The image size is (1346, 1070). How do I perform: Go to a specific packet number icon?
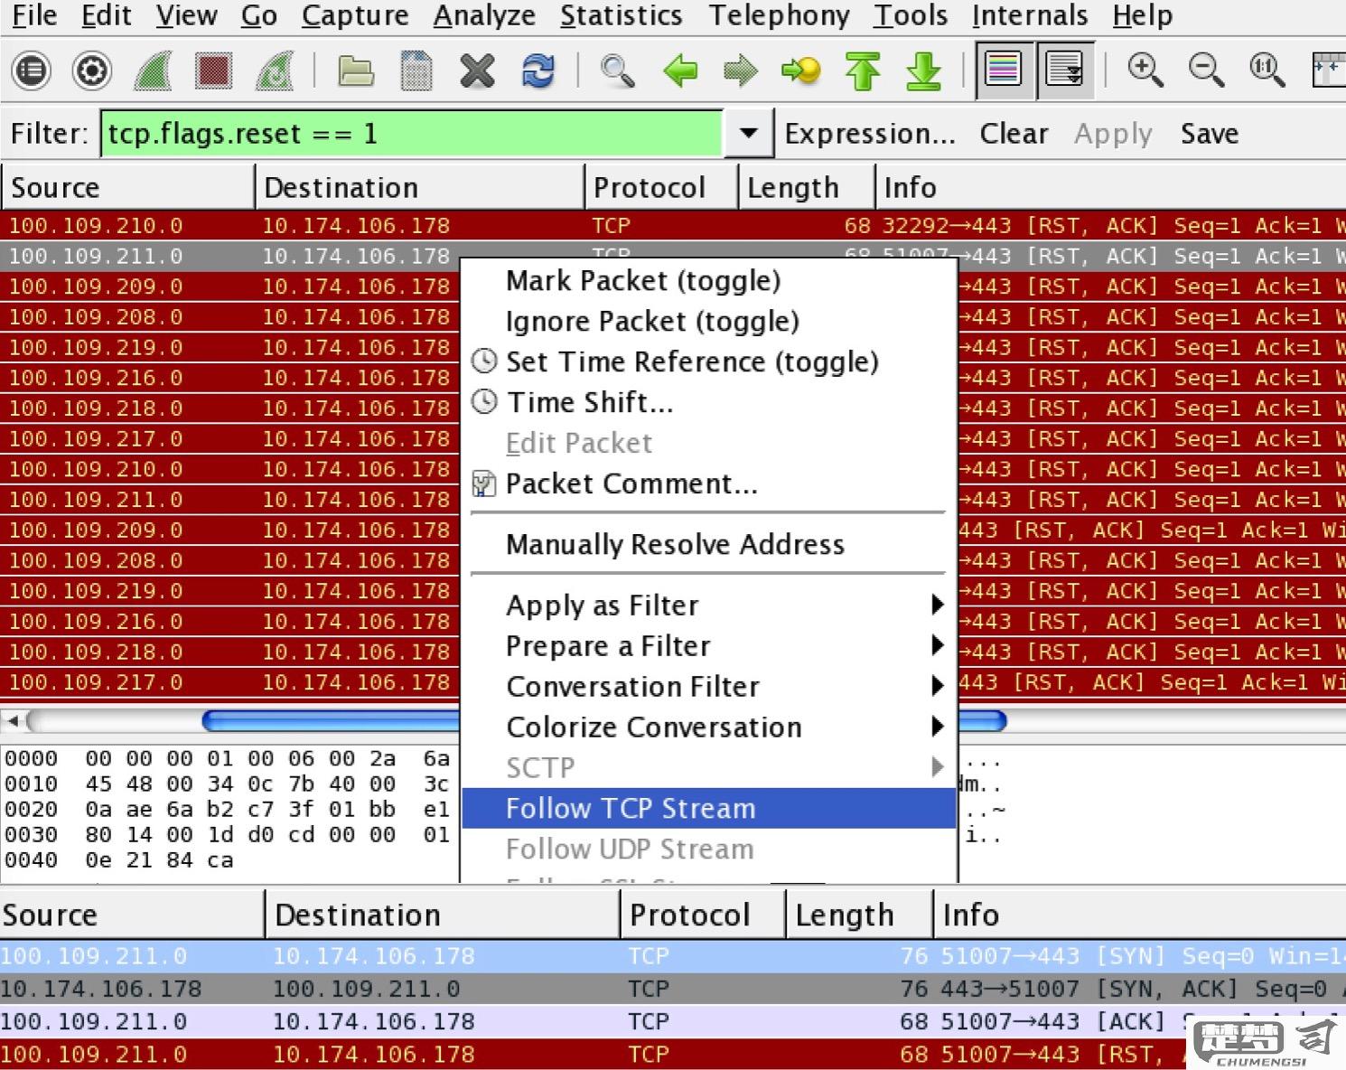pos(801,70)
